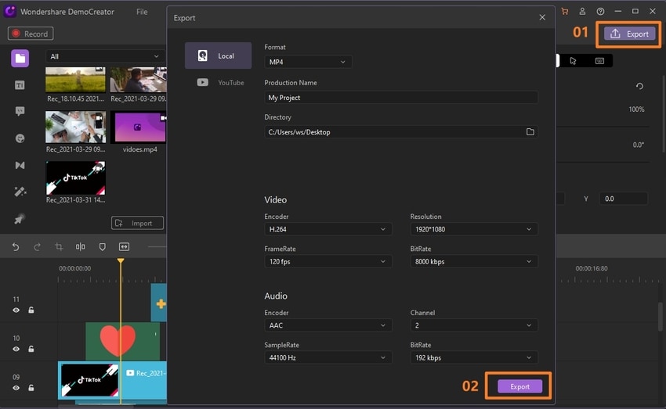
Task: Select the vidoes.mp4 thumbnail
Action: coord(138,127)
